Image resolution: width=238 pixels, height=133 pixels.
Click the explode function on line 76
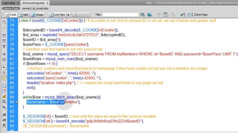[x=49, y=35]
